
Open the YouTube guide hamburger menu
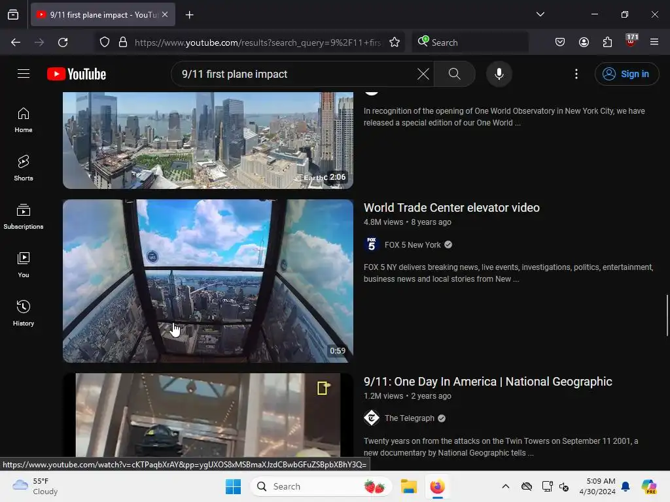[x=24, y=74]
